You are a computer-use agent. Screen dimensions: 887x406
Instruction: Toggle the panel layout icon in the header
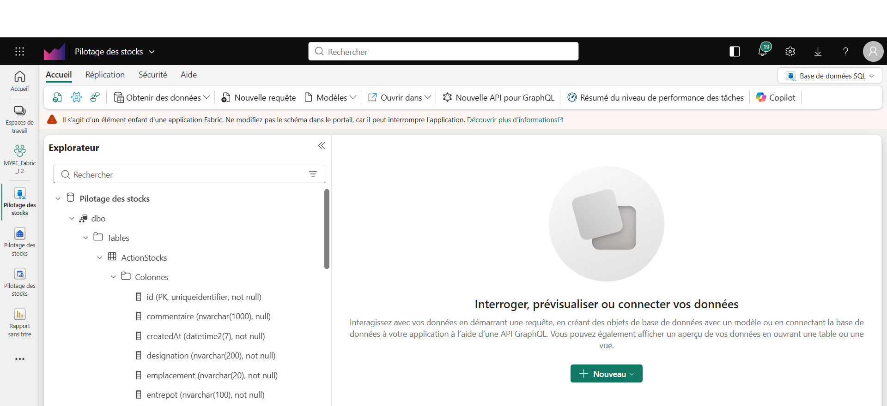click(735, 51)
